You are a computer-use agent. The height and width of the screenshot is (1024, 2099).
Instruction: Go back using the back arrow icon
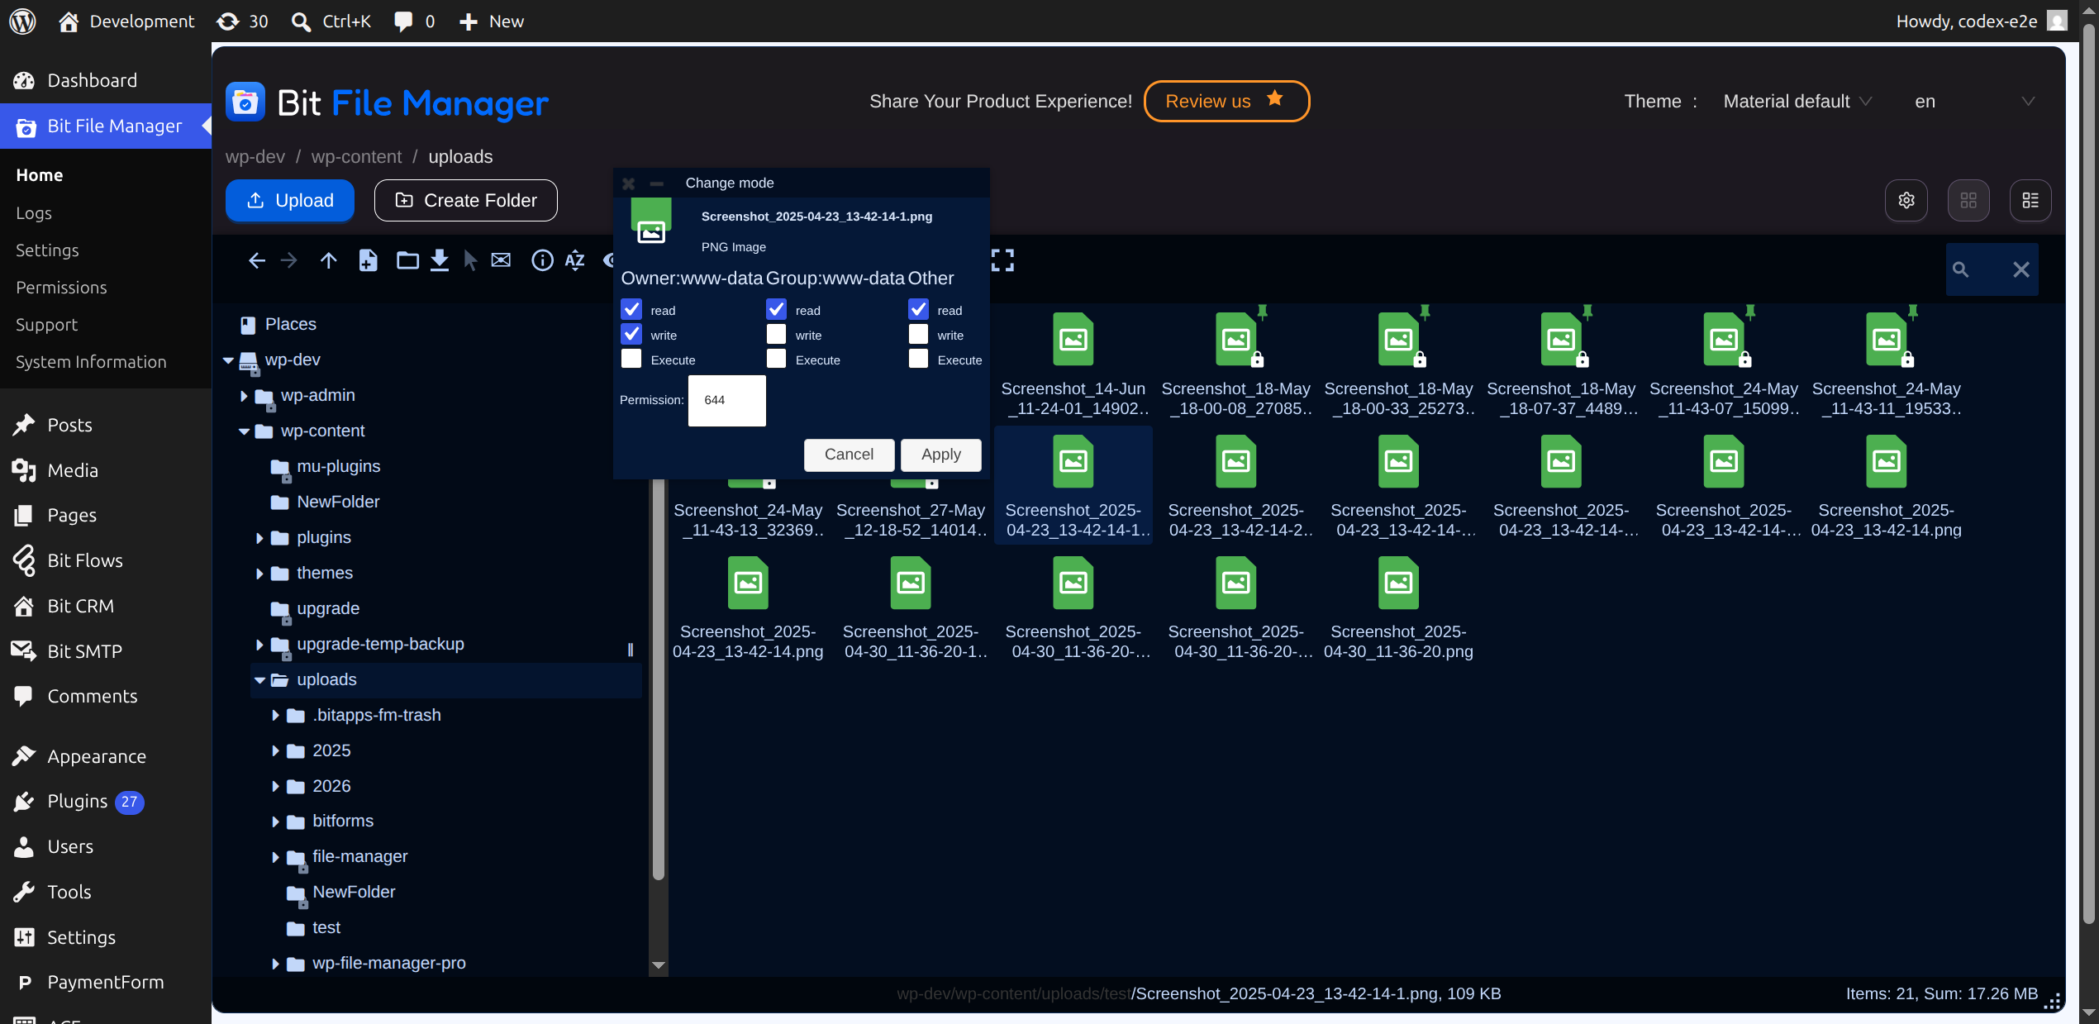(257, 261)
